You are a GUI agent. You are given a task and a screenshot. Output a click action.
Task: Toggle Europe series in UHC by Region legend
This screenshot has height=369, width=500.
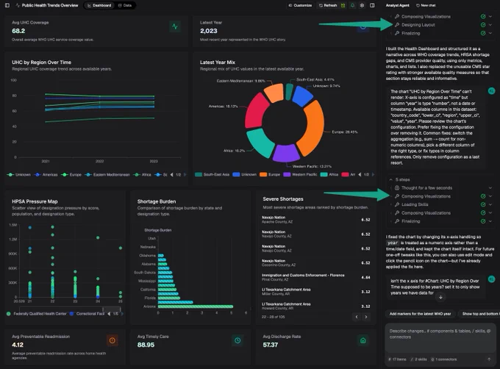coord(72,175)
